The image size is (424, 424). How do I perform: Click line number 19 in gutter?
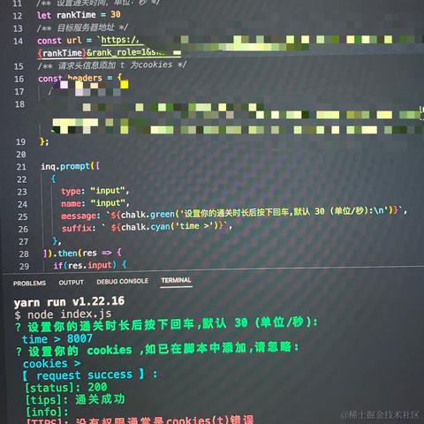[20, 142]
